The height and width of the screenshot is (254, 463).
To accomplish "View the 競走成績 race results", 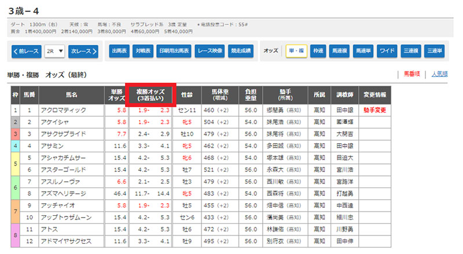I will 241,51.
